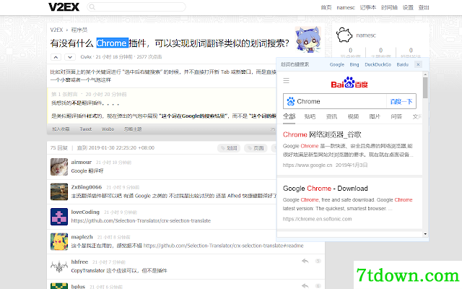This screenshot has width=462, height=289.
Task: Open maplezh's Pikachu avatar
Action: [59, 242]
